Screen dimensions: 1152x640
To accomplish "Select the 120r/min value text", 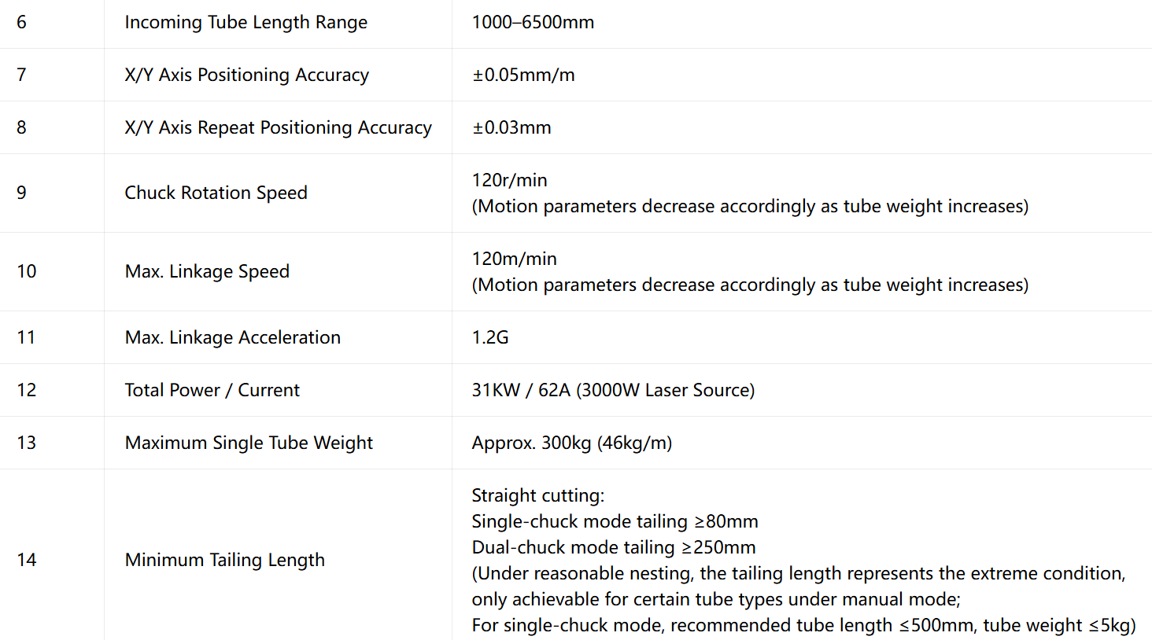I will tap(509, 180).
